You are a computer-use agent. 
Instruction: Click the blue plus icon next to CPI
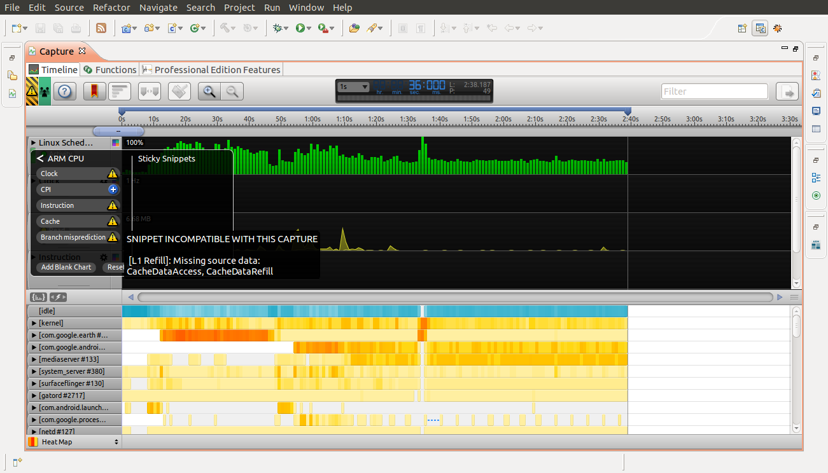[x=113, y=189]
